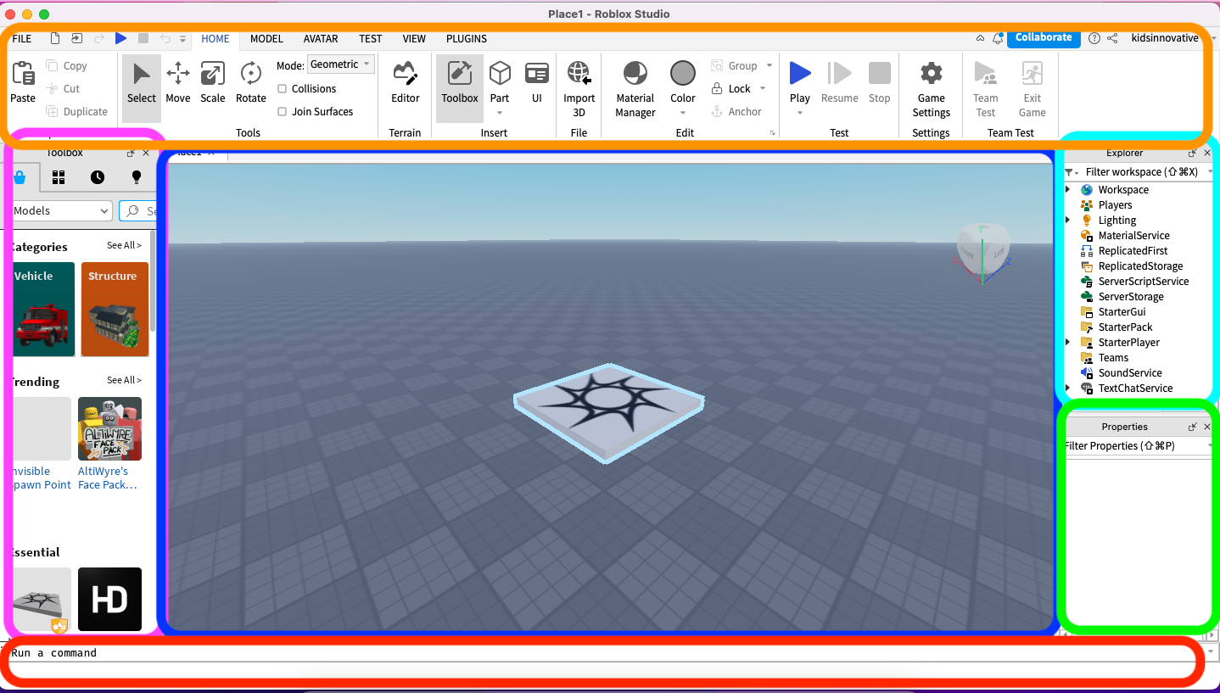This screenshot has height=693, width=1220.
Task: Switch to the PLUGINS ribbon tab
Action: coord(467,39)
